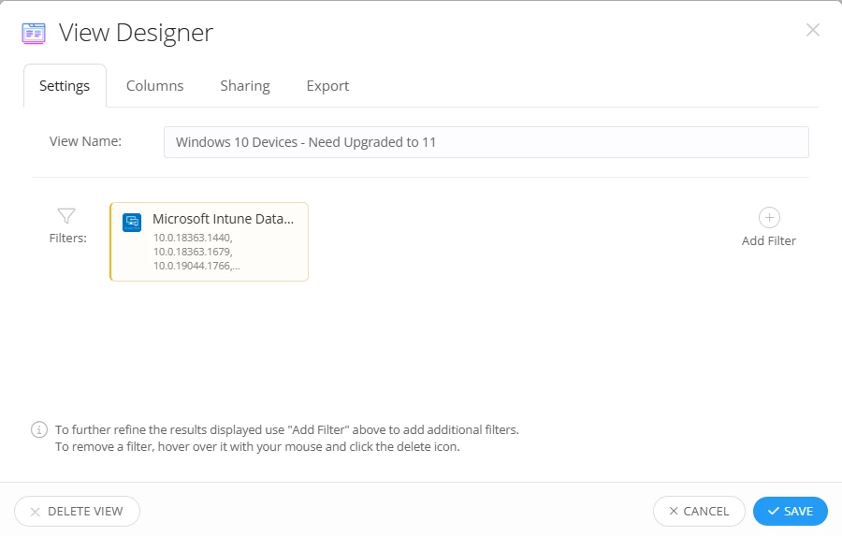Viewport: 842px width, 536px height.
Task: Go to the Export tab
Action: pyautogui.click(x=327, y=86)
